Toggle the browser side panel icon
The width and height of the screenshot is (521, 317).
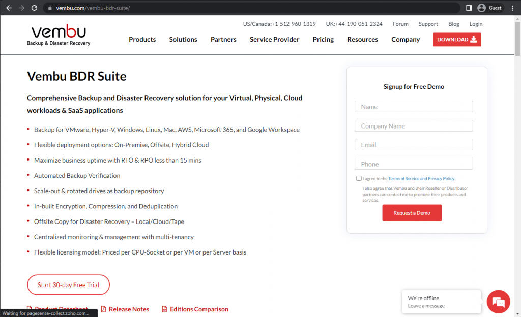click(x=469, y=8)
